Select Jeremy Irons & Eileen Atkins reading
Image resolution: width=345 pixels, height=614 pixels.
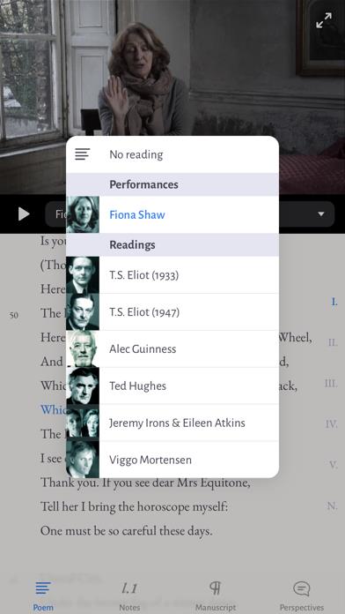coord(172,423)
